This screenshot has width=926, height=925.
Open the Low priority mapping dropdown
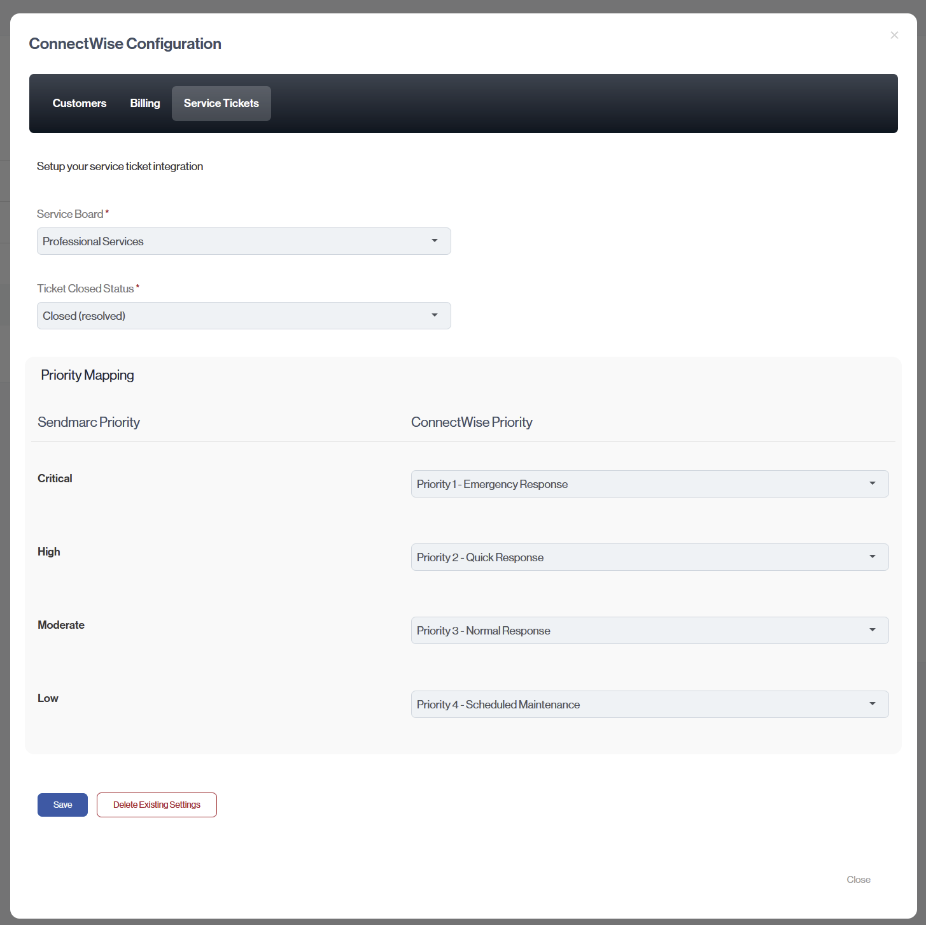click(650, 705)
